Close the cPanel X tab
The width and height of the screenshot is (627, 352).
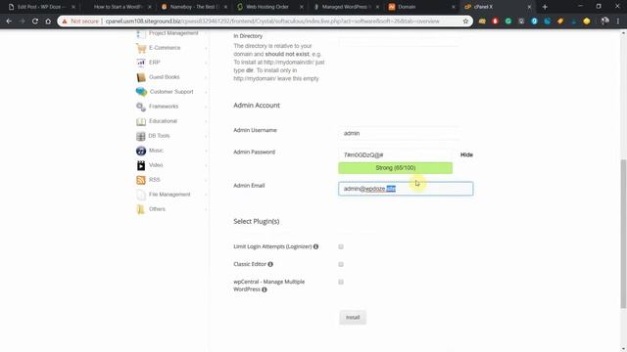(x=529, y=7)
